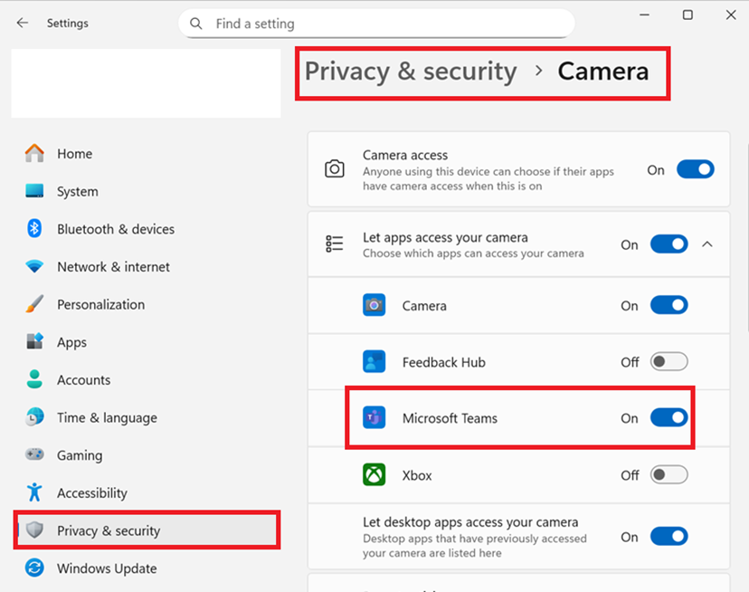Click the Camera access camera icon
The image size is (749, 592).
coord(335,168)
